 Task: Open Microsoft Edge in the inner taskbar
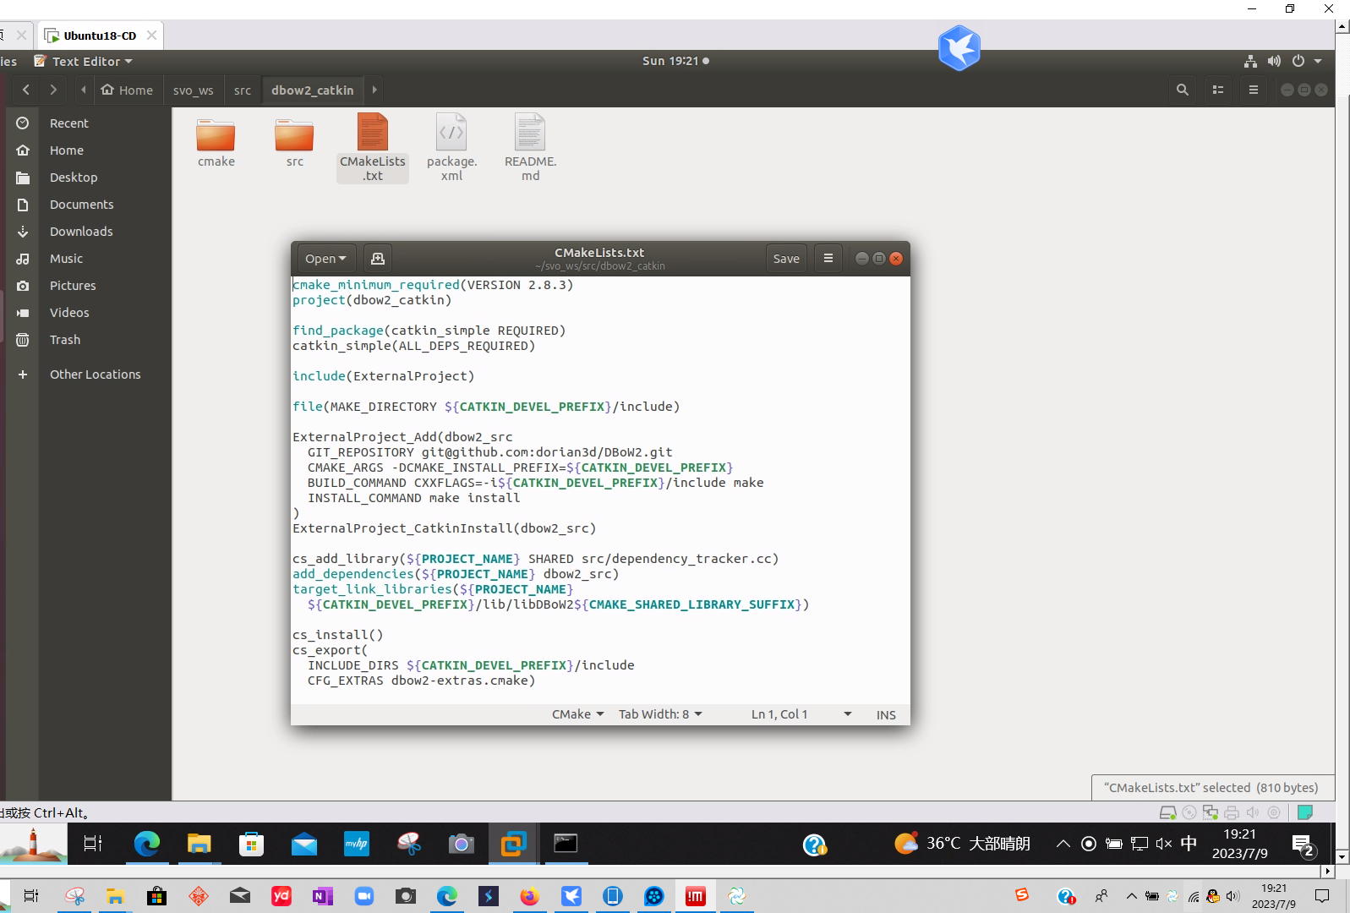pos(147,844)
